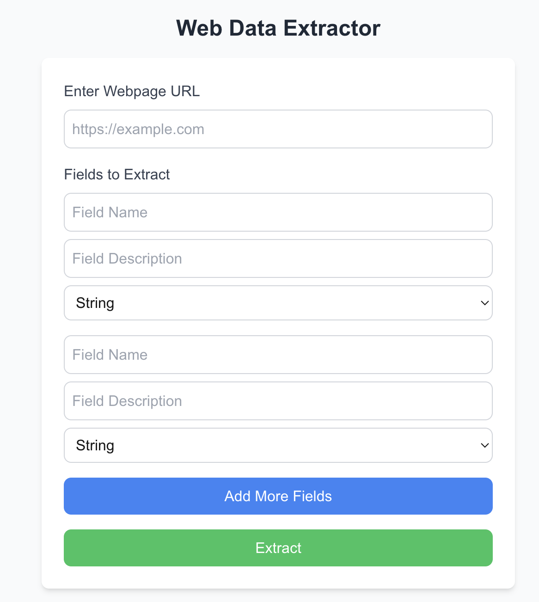
Task: Click the https://example.com placeholder text
Action: click(138, 129)
